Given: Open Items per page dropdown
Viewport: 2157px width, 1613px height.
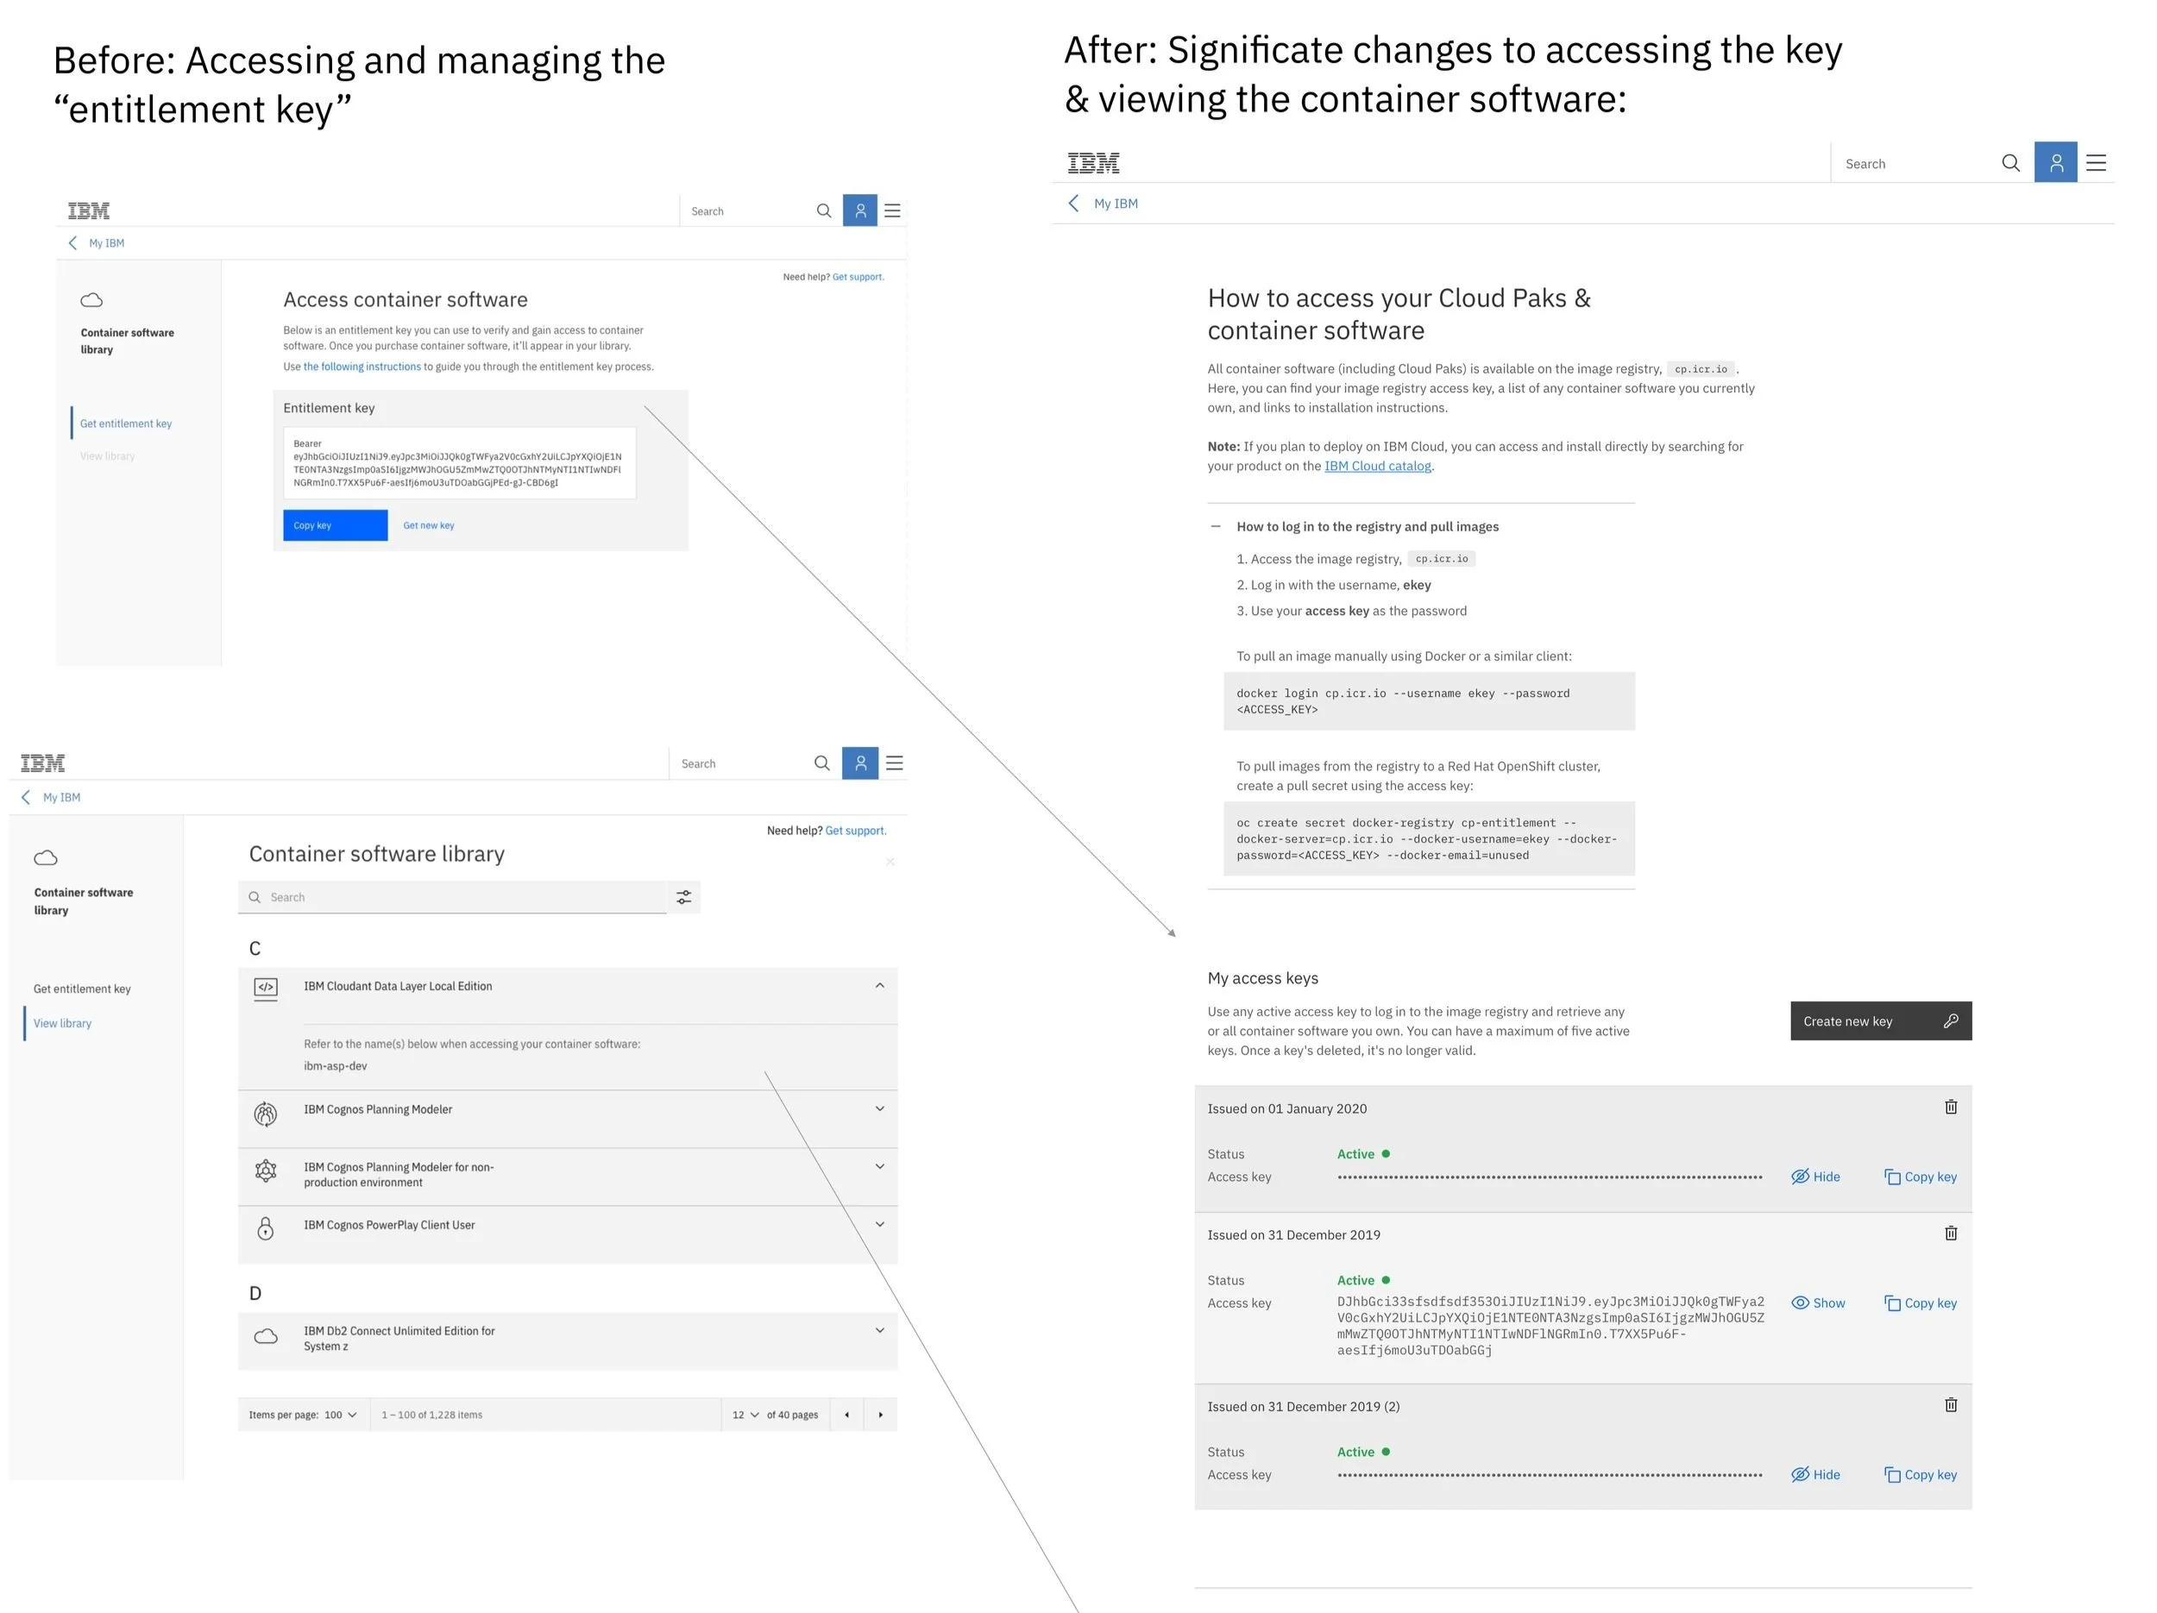Looking at the screenshot, I should pos(340,1414).
